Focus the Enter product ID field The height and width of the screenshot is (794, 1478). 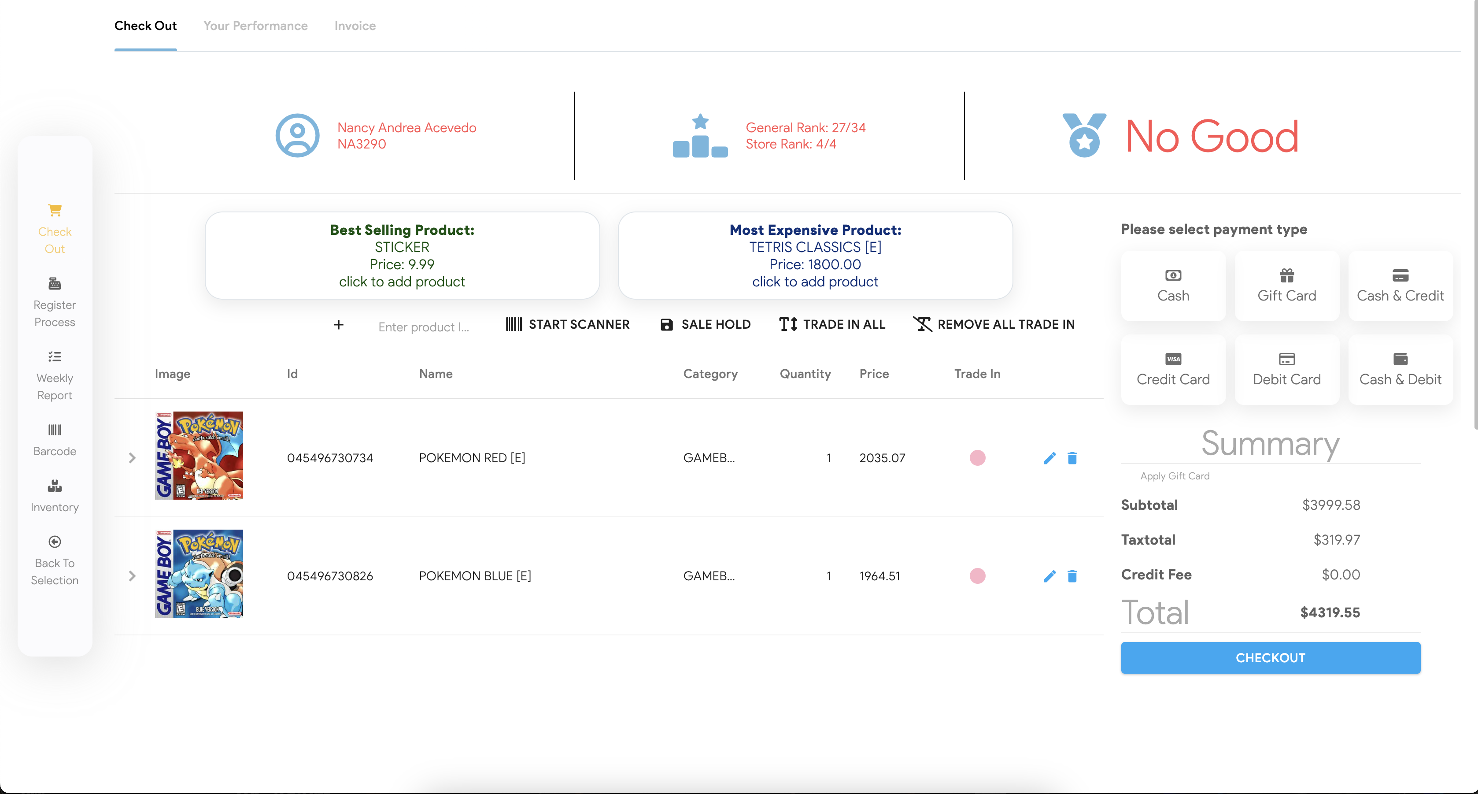coord(423,327)
